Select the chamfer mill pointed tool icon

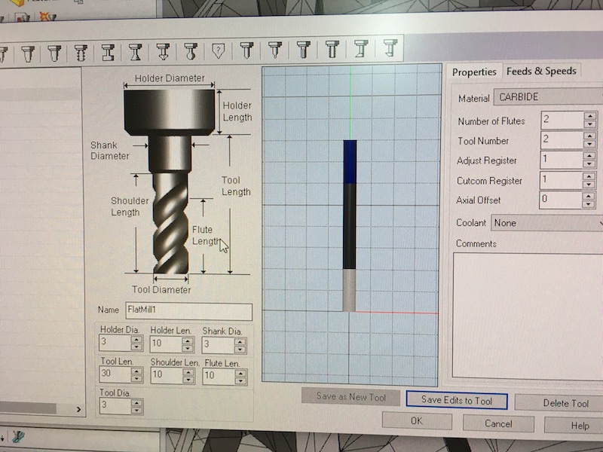(163, 51)
